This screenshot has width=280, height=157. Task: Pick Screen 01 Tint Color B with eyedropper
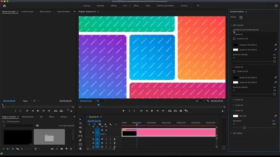point(275,50)
